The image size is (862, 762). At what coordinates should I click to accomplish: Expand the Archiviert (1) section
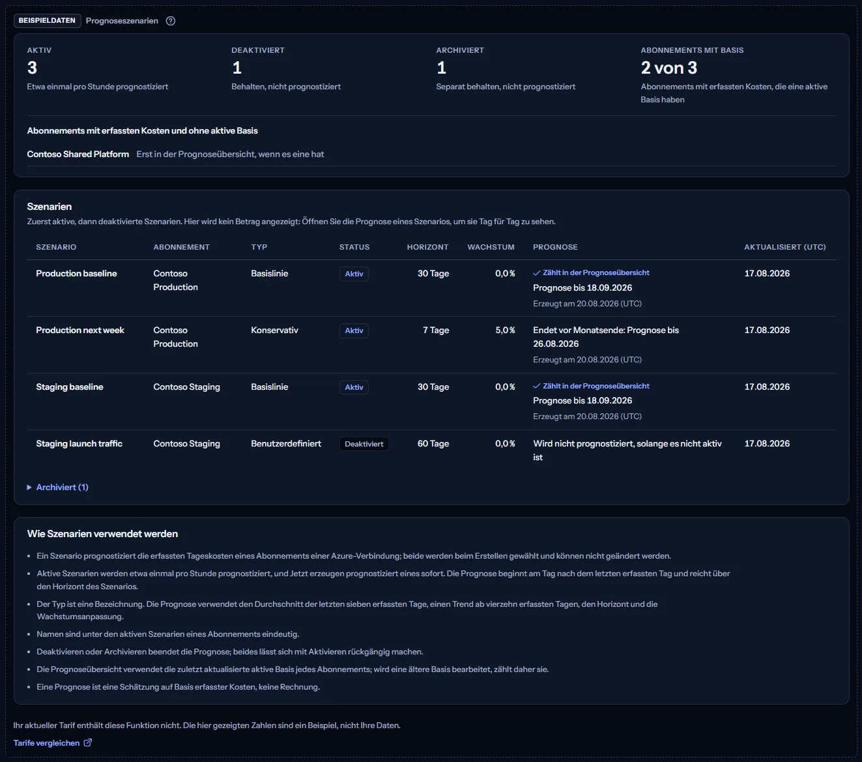coord(58,487)
